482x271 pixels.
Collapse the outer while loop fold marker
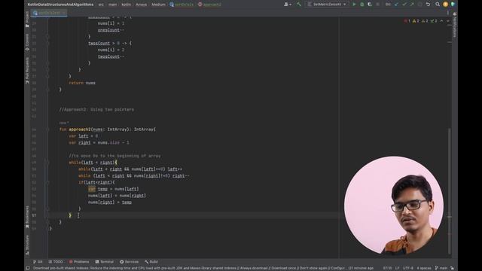point(47,163)
